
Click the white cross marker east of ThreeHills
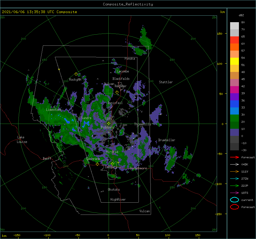pos(161,114)
